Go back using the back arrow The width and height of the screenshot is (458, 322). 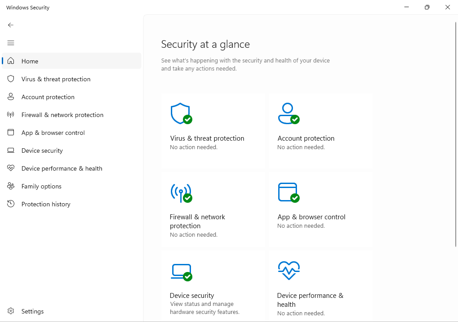11,25
